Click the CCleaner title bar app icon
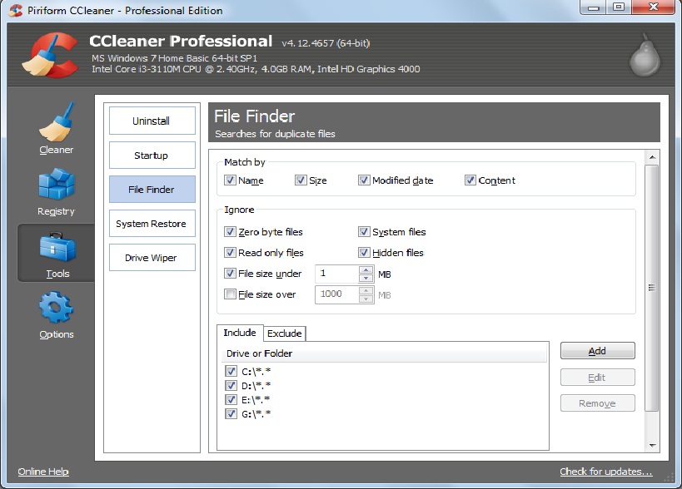The image size is (682, 489). (x=16, y=10)
